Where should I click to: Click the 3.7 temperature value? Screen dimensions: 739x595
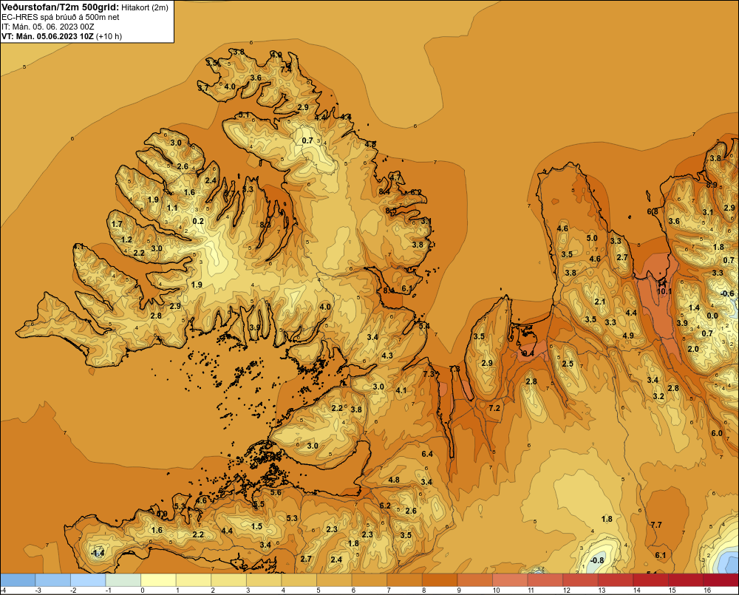(203, 88)
